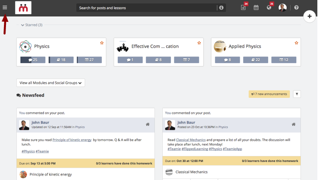
Task: Click the Physics atom thumbnail
Action: point(25,46)
